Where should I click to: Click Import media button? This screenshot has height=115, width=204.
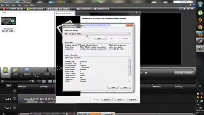(35, 9)
